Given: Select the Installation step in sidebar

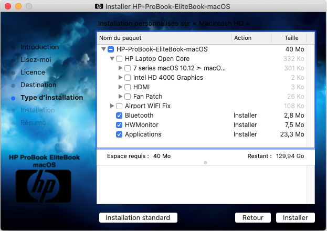Looking at the screenshot, I should 38,110.
